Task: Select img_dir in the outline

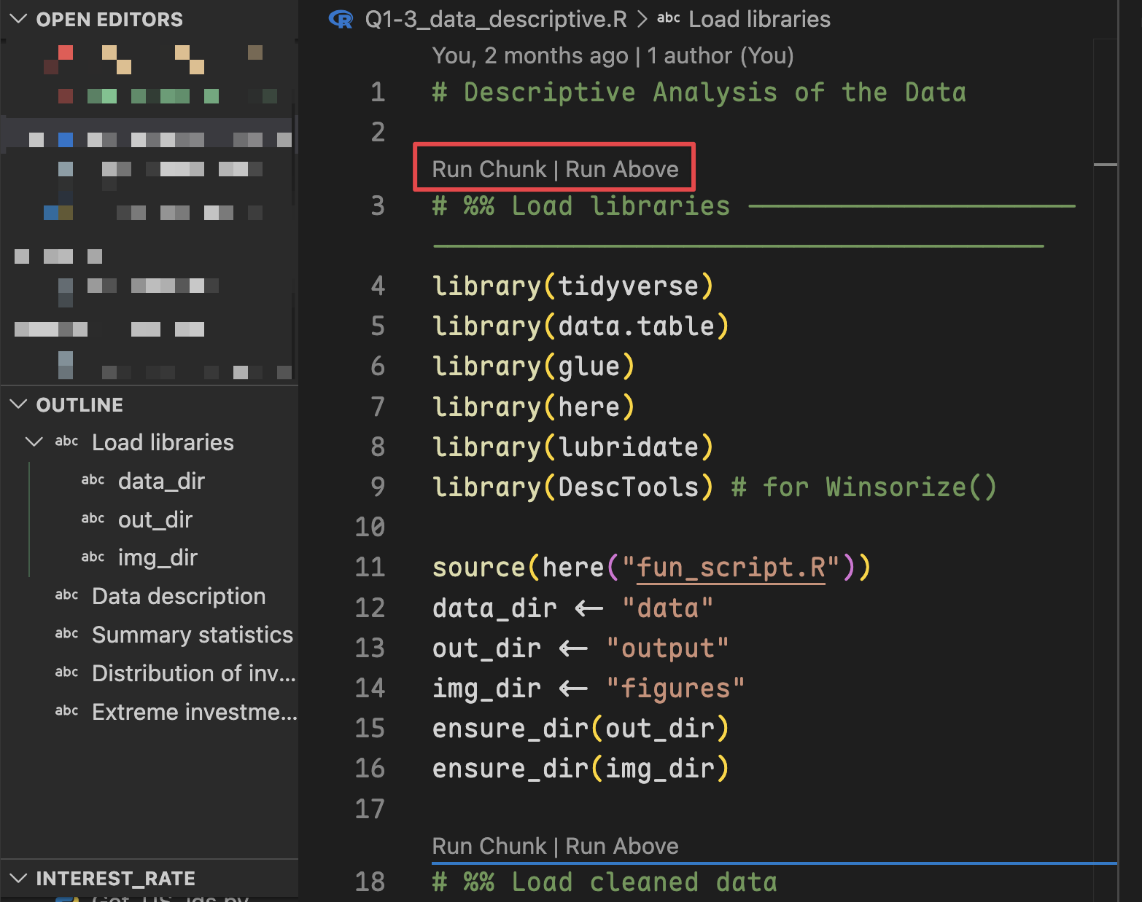Action: coord(158,557)
